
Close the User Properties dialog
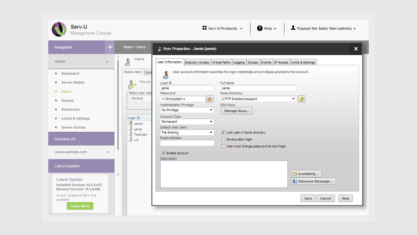[x=356, y=49]
